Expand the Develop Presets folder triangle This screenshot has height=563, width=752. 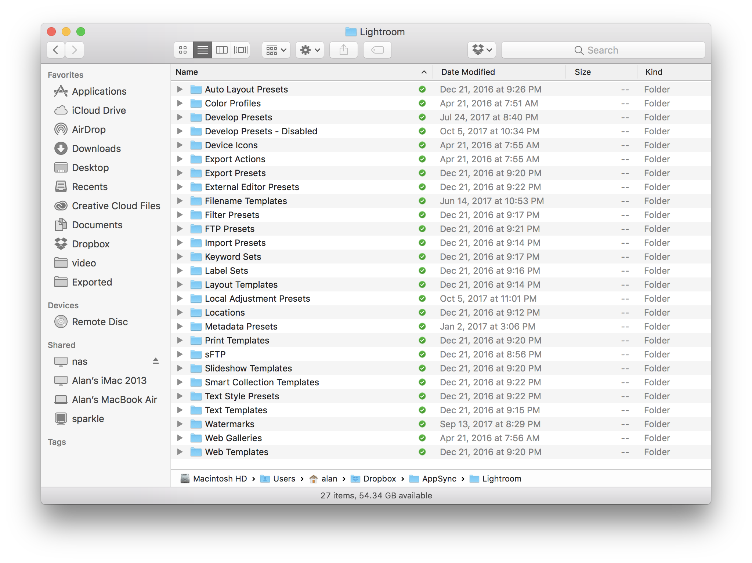(x=180, y=117)
